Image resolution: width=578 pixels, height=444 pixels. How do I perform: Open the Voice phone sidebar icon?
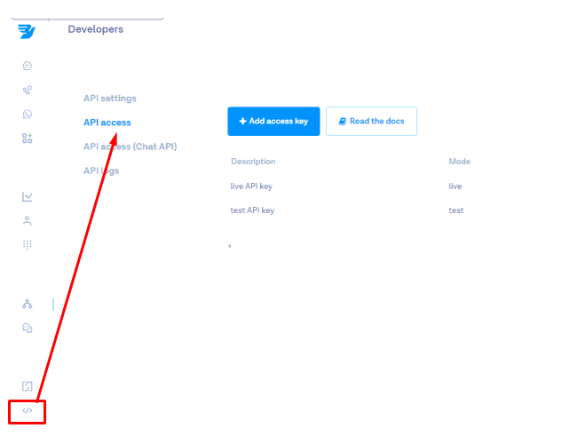pyautogui.click(x=28, y=90)
